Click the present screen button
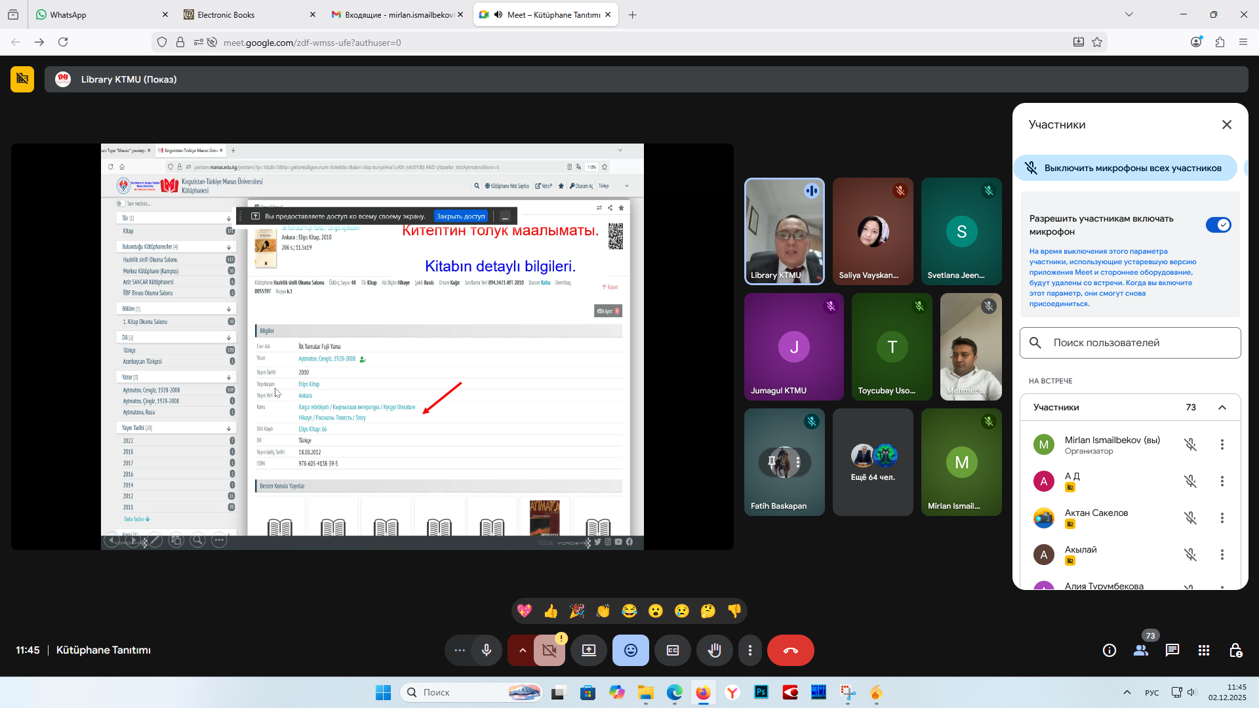The height and width of the screenshot is (708, 1259). pos(589,650)
